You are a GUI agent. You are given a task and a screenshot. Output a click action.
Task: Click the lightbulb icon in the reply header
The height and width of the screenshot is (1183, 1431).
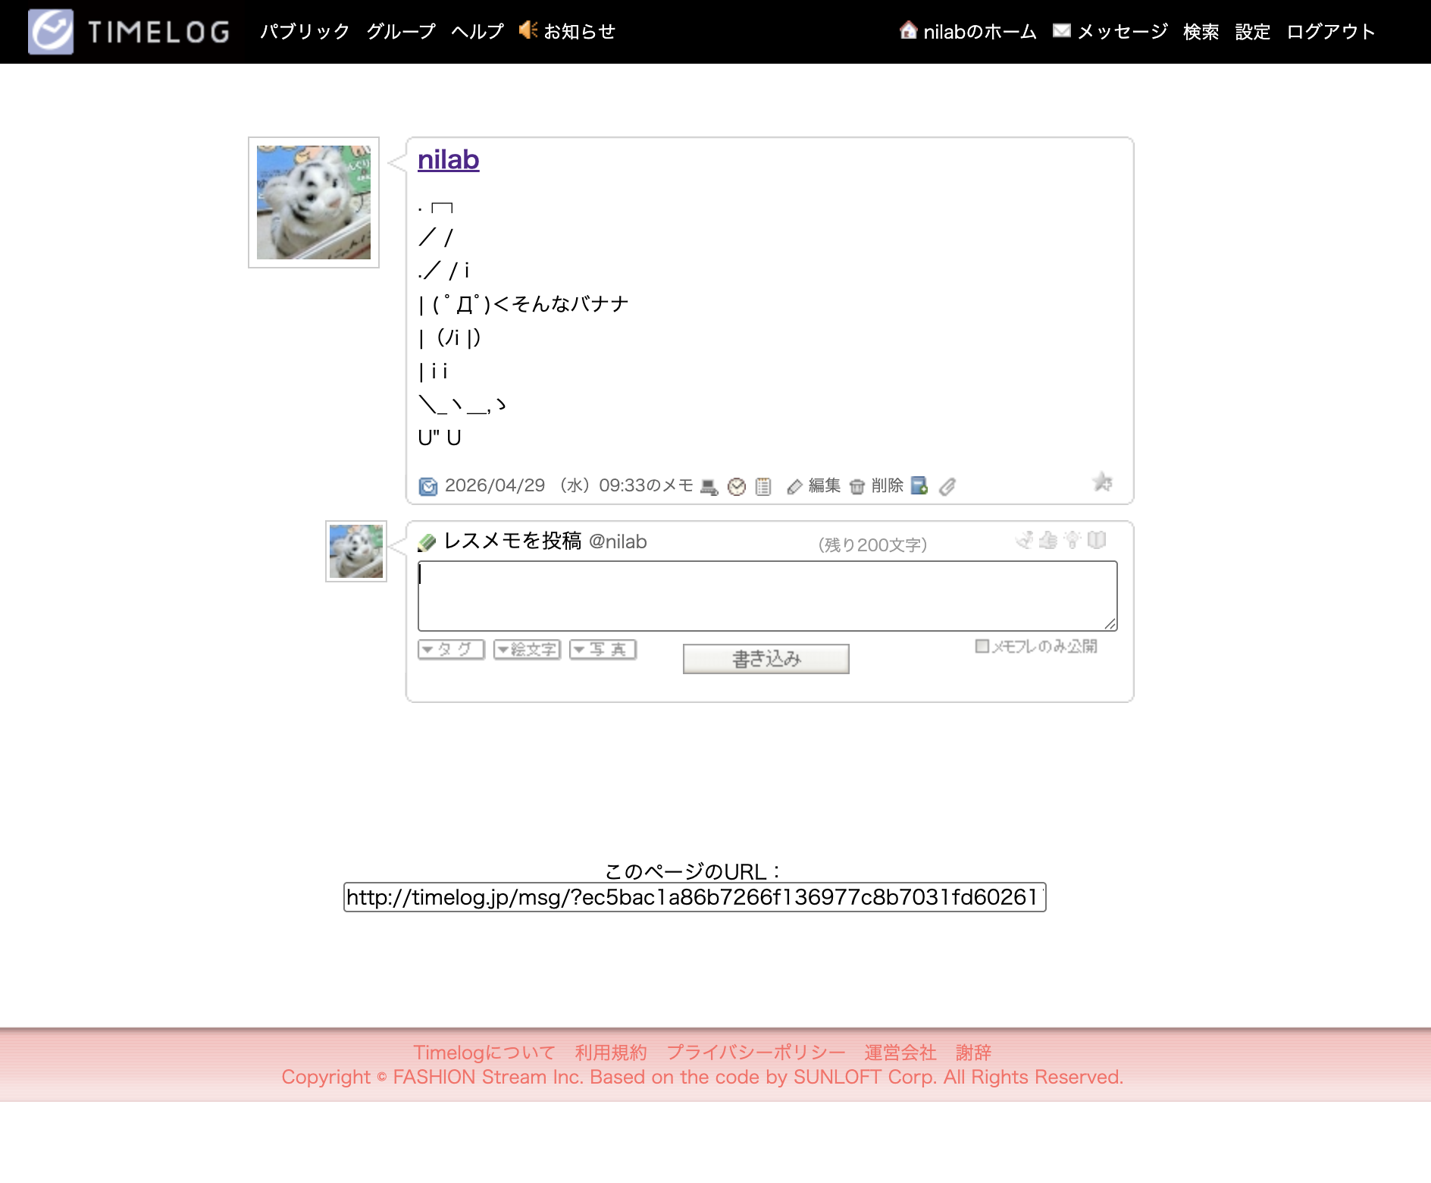(1072, 540)
